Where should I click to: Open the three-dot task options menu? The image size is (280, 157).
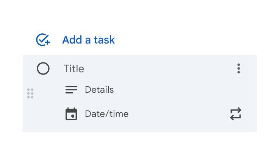click(238, 68)
